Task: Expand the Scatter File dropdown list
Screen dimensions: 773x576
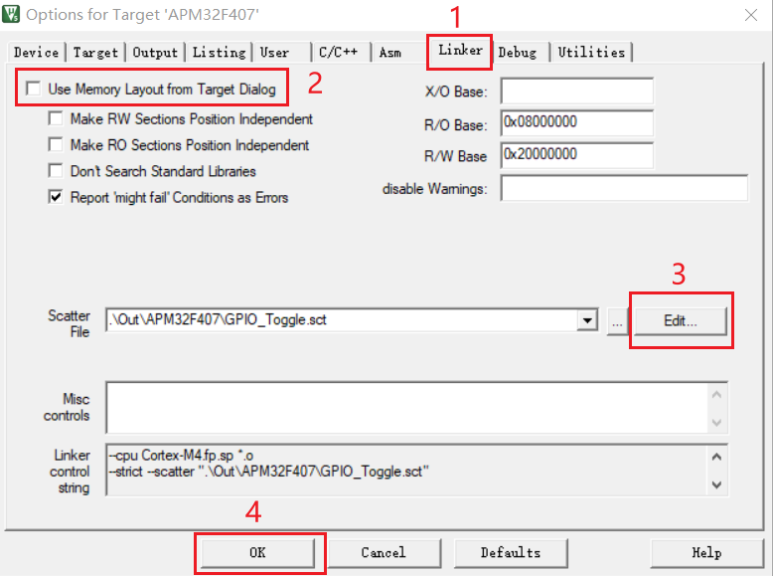Action: 588,320
